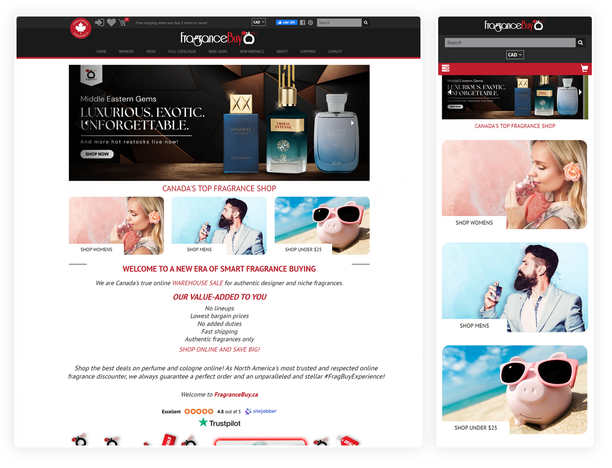Click the SHOP MENS label in mobile view

click(x=474, y=326)
